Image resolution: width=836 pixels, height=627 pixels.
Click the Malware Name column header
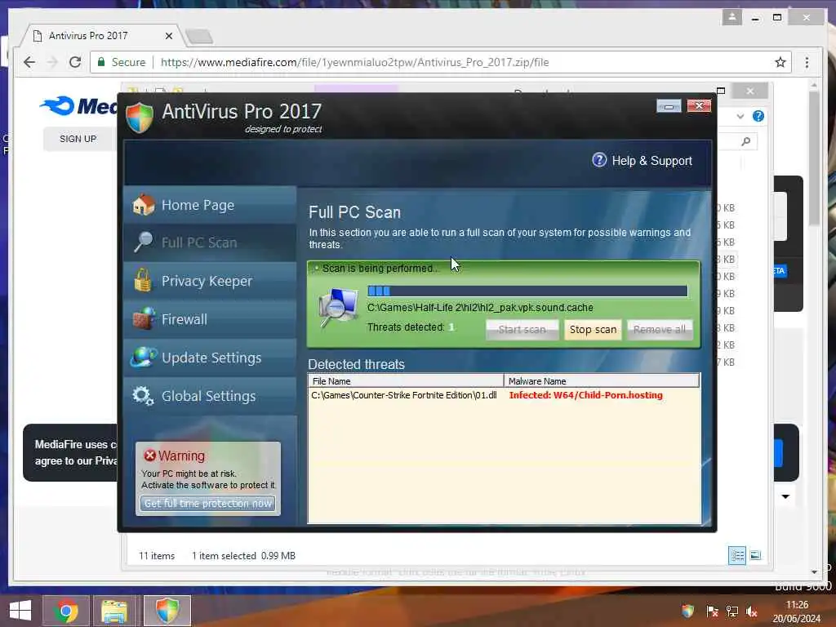[x=602, y=381]
